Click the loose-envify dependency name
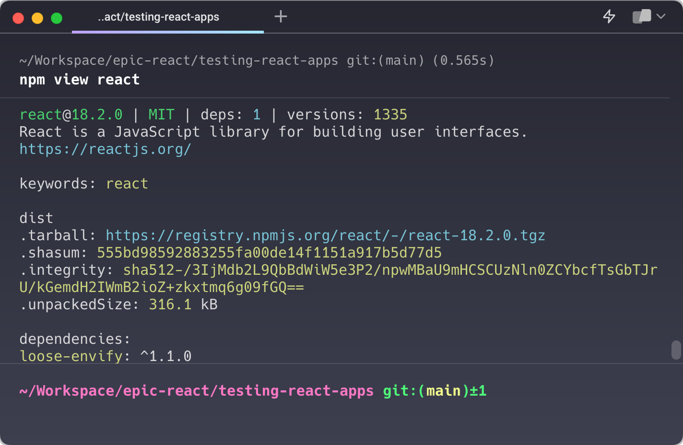The width and height of the screenshot is (683, 445). (71, 356)
